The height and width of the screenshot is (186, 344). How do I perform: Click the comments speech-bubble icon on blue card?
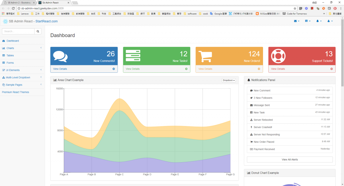coord(60,56)
